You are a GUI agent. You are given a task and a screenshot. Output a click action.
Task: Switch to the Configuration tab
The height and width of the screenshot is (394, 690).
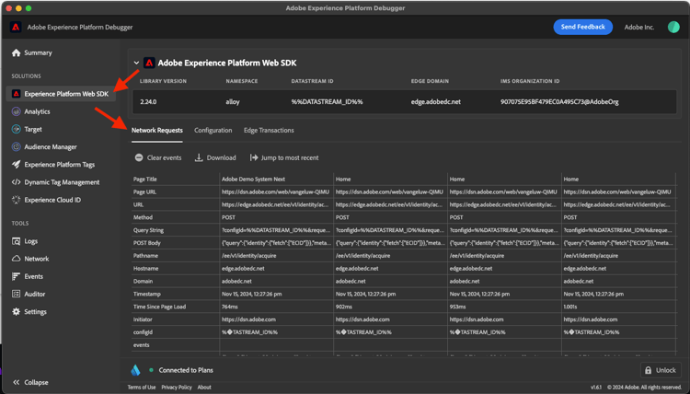213,131
